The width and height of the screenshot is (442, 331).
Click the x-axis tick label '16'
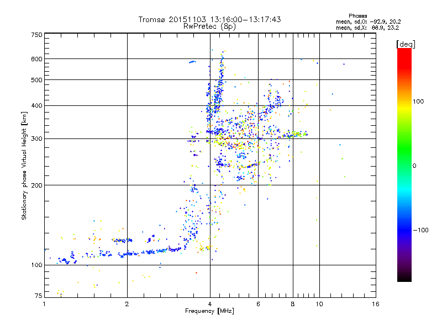376,304
